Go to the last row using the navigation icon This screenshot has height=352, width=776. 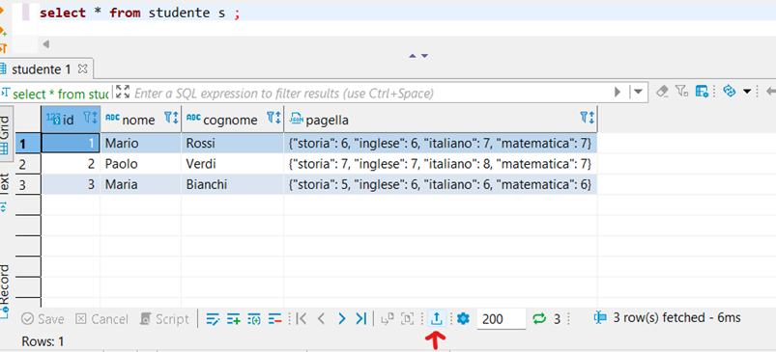tap(361, 319)
